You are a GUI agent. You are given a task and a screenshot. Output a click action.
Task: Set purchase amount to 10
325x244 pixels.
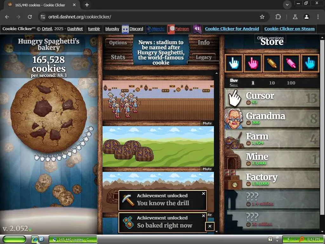click(x=272, y=83)
